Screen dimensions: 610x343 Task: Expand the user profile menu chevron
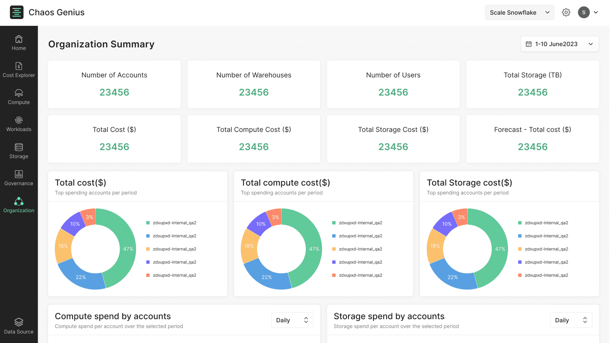pos(596,12)
